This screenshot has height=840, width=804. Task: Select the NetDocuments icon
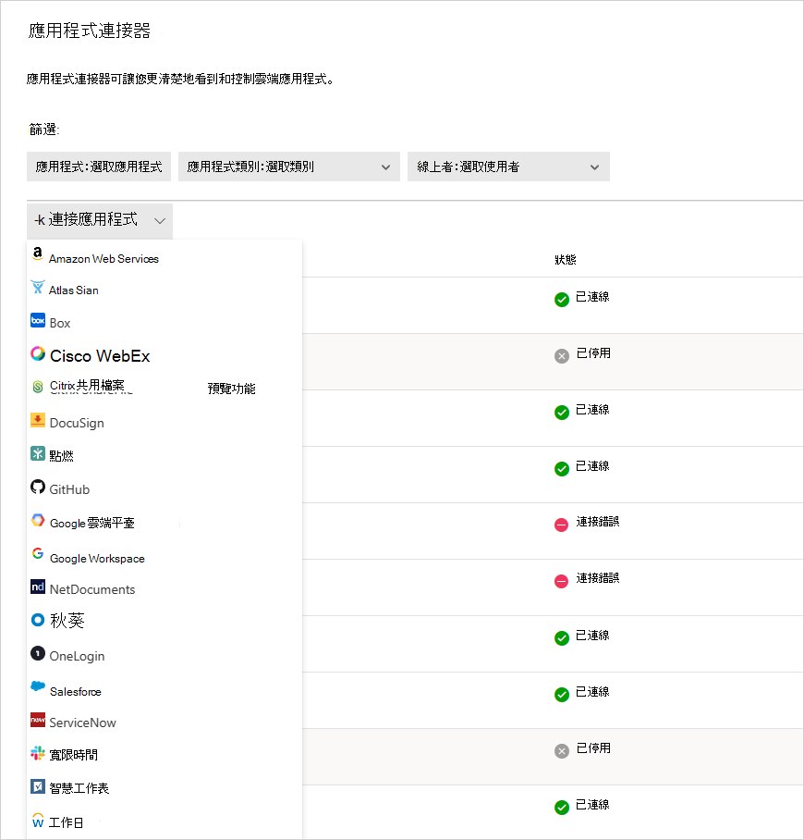coord(37,588)
